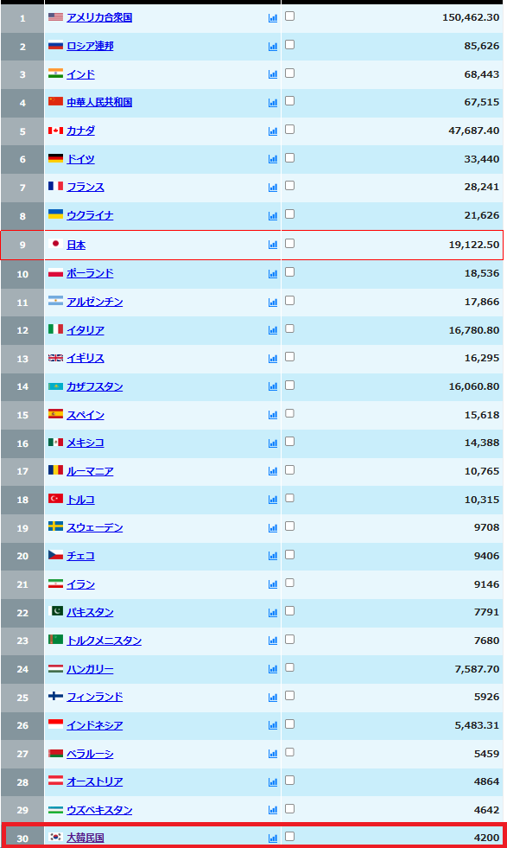This screenshot has width=507, height=848.
Task: Click the bar chart icon beside 日本
Action: point(272,245)
